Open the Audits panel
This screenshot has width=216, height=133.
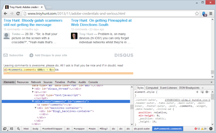coord(82,82)
